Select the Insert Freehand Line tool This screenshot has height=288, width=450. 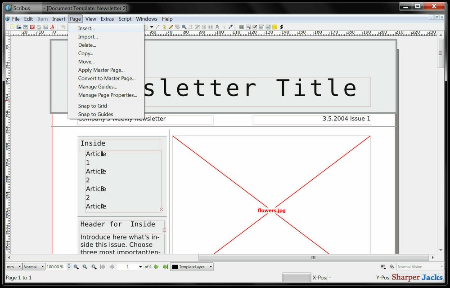[170, 27]
